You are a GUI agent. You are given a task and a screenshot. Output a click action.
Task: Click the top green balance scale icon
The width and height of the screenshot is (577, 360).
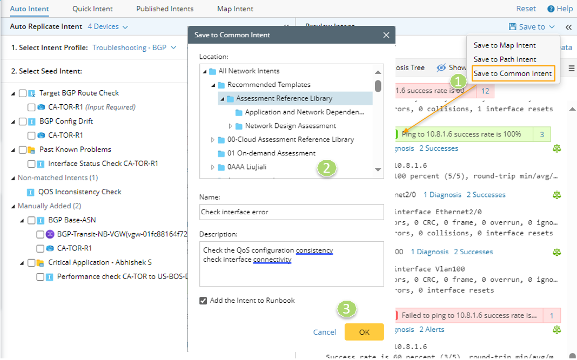[x=556, y=148]
